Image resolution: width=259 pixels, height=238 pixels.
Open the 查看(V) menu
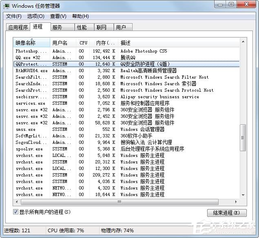58,16
